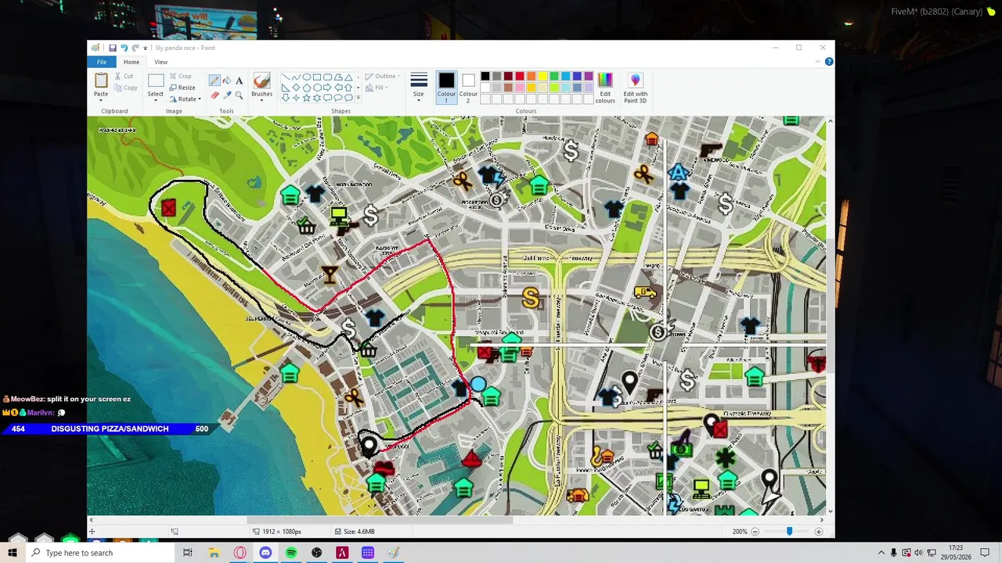Click the Redo arrow in the title bar
This screenshot has height=563, width=1002.
(135, 48)
